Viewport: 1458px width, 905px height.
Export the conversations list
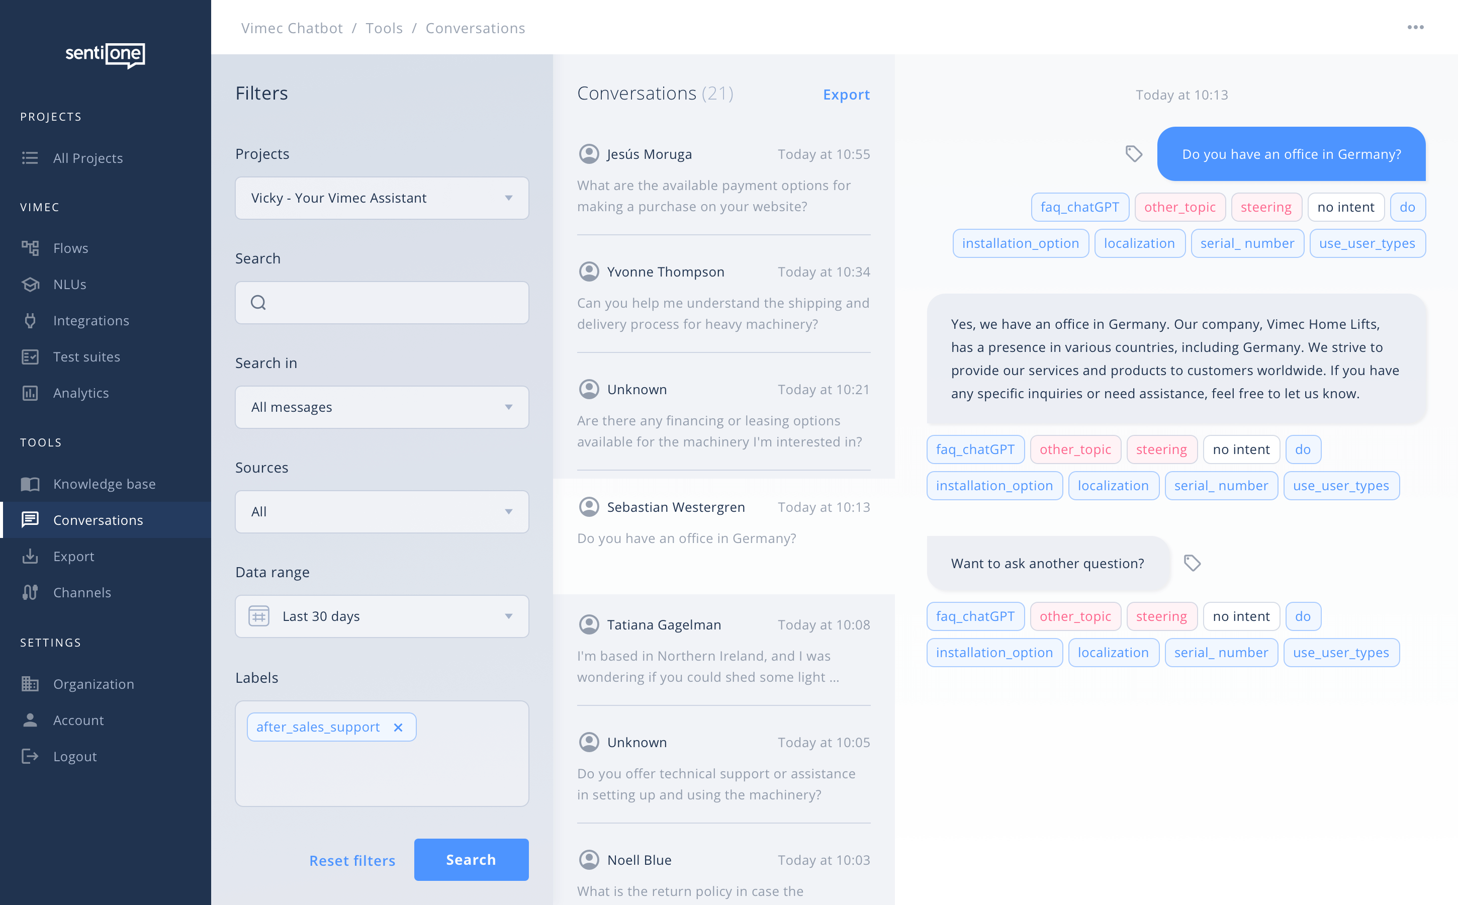[x=846, y=95]
